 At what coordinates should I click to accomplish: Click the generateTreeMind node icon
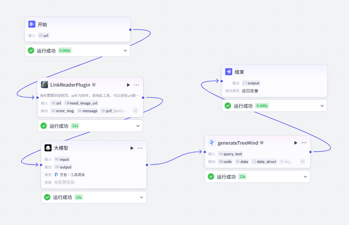212,142
